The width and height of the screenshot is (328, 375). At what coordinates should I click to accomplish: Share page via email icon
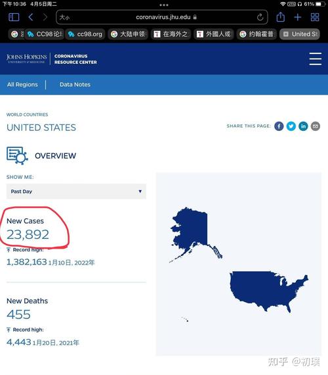click(x=316, y=126)
